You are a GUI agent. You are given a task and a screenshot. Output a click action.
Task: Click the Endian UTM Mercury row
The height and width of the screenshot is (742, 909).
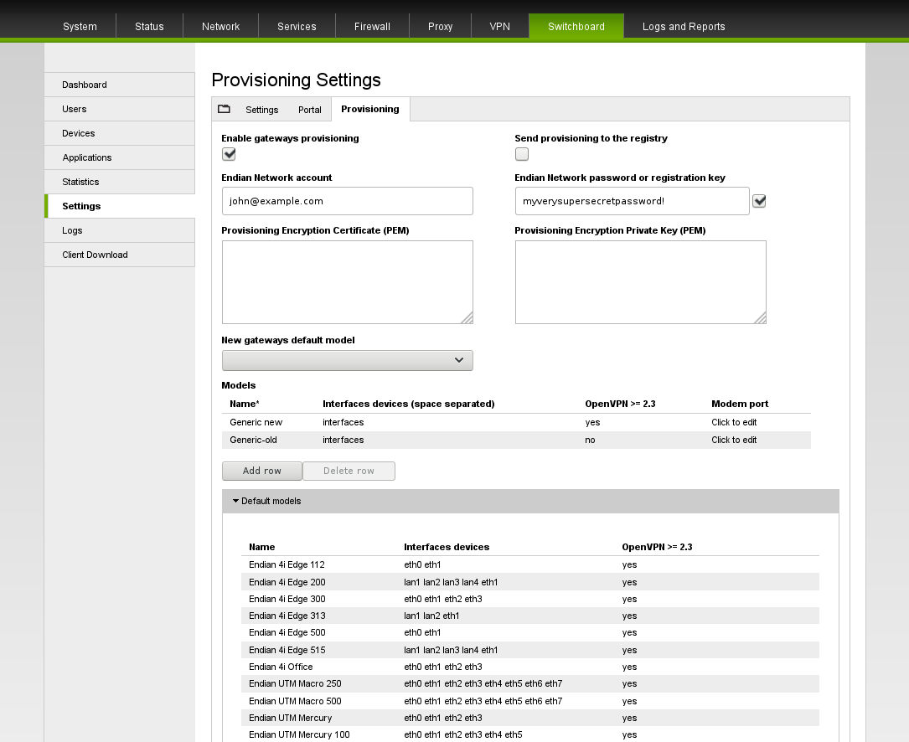(529, 718)
